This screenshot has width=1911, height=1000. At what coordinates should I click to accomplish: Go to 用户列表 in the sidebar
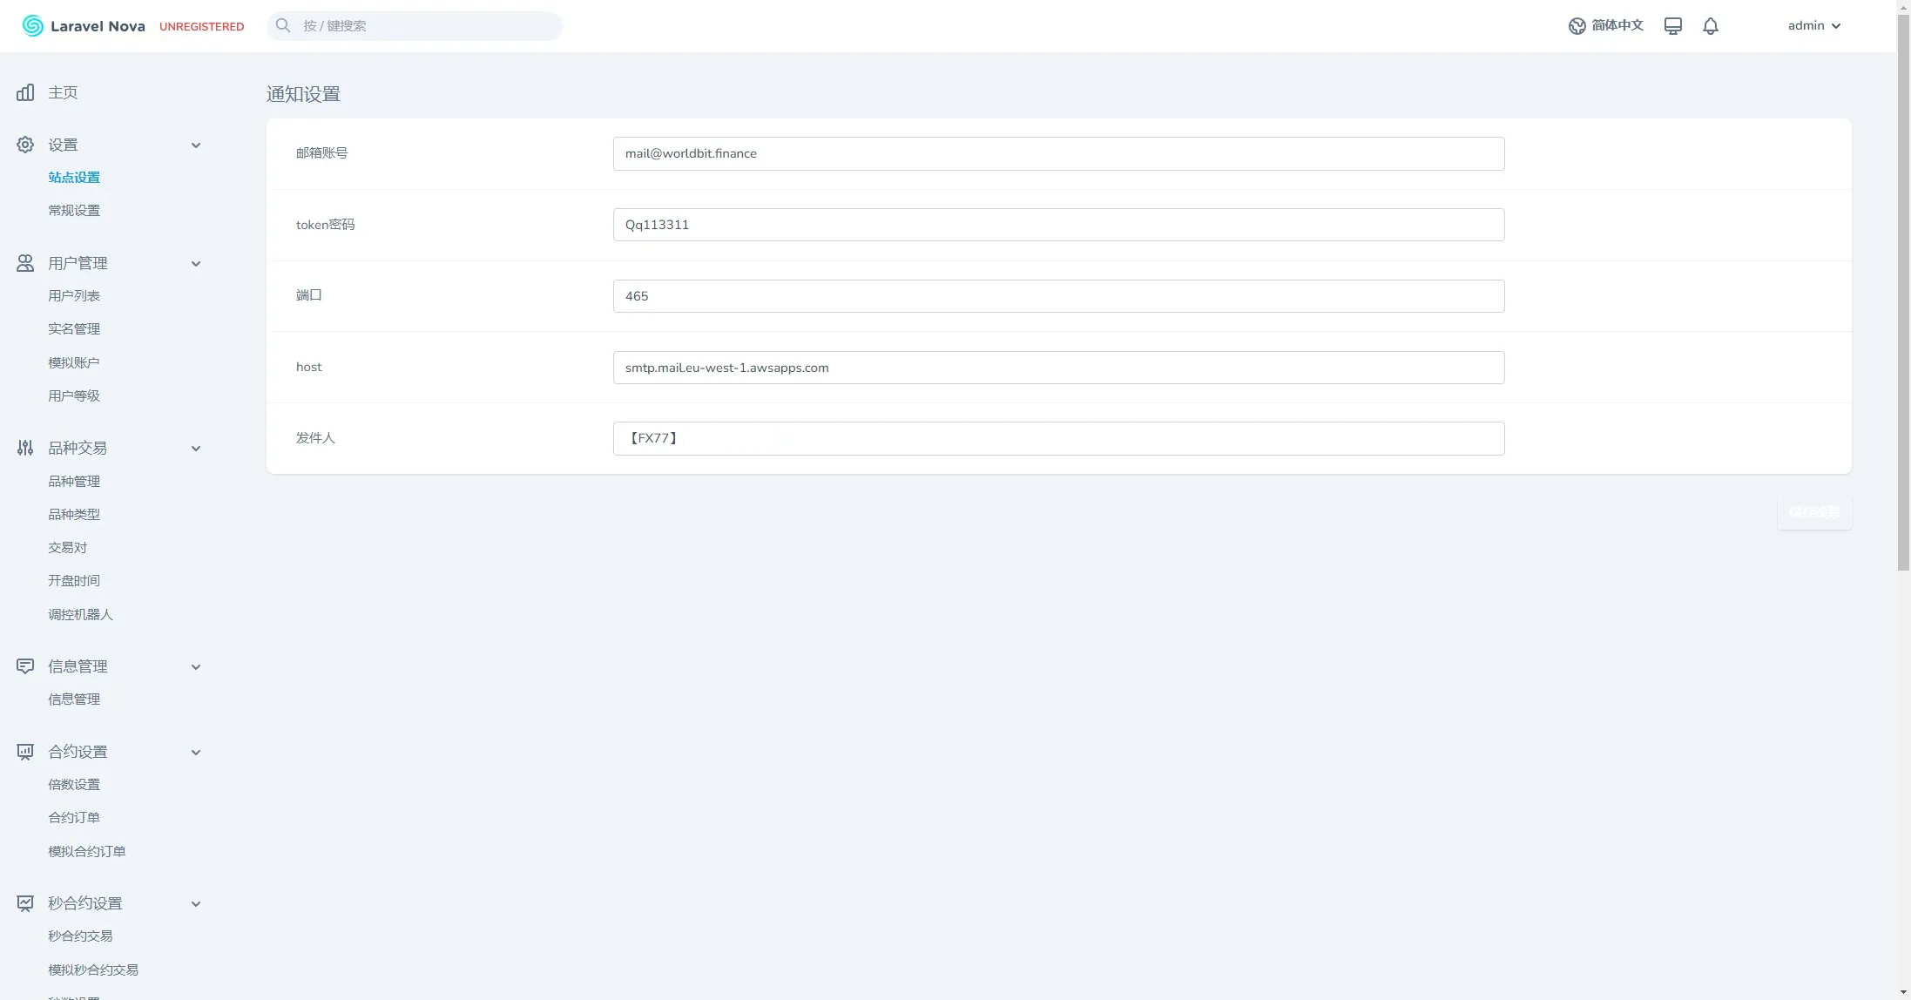(74, 296)
